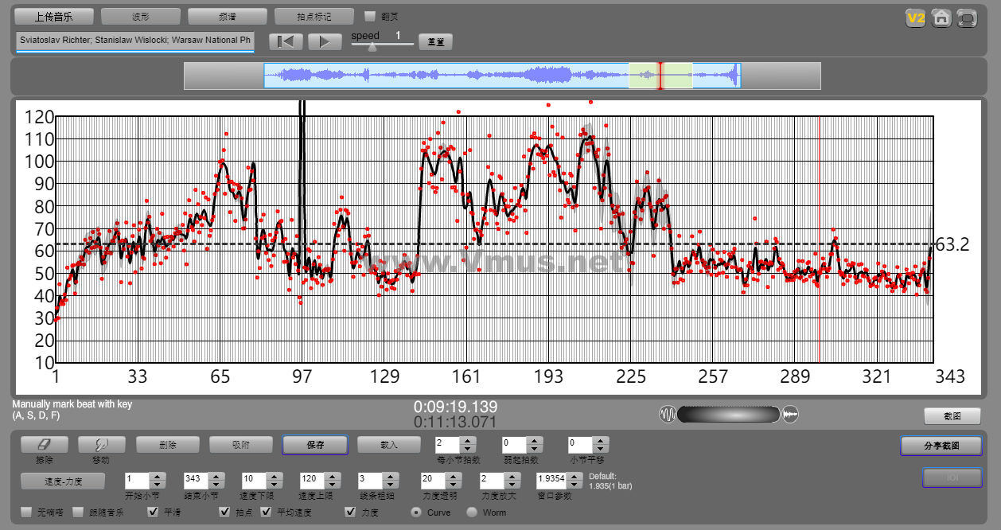Image resolution: width=1001 pixels, height=530 pixels.
Task: Increase the 每小节拍数 beats-per-bar value
Action: click(468, 440)
